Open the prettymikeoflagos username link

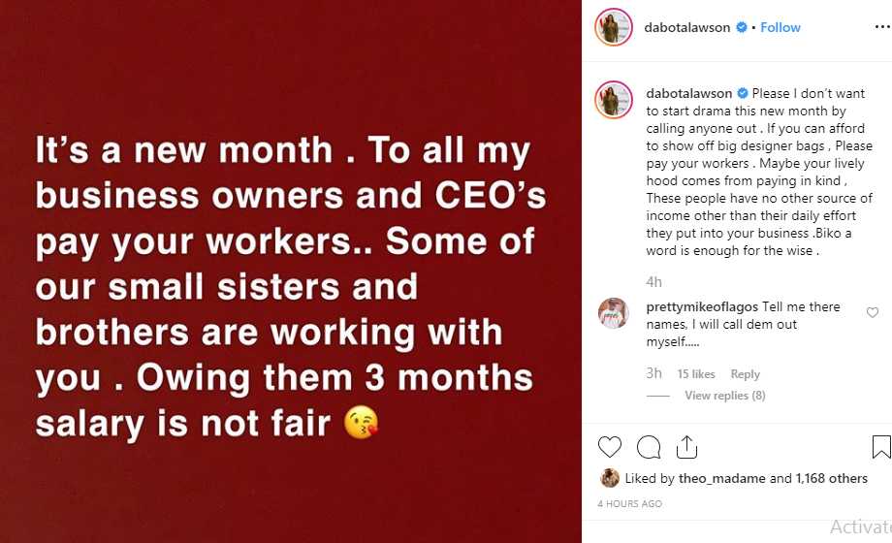pos(702,307)
